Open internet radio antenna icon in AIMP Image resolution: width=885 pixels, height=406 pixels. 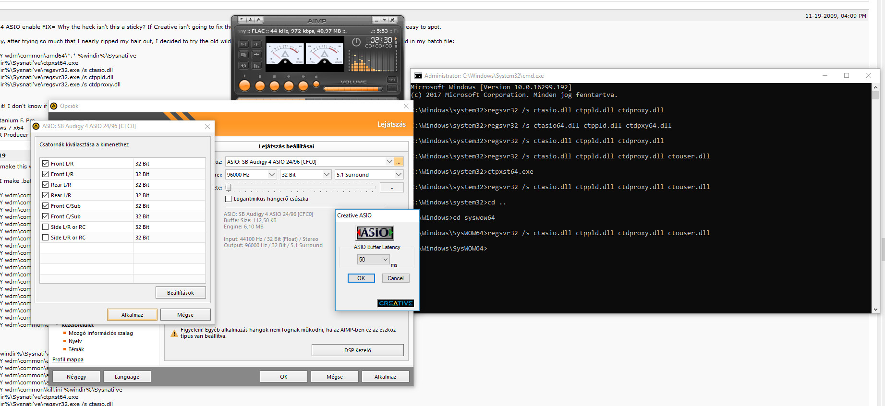(x=256, y=44)
